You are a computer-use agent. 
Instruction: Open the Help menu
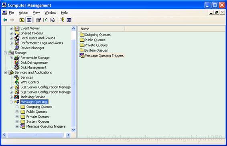pyautogui.click(x=64, y=13)
